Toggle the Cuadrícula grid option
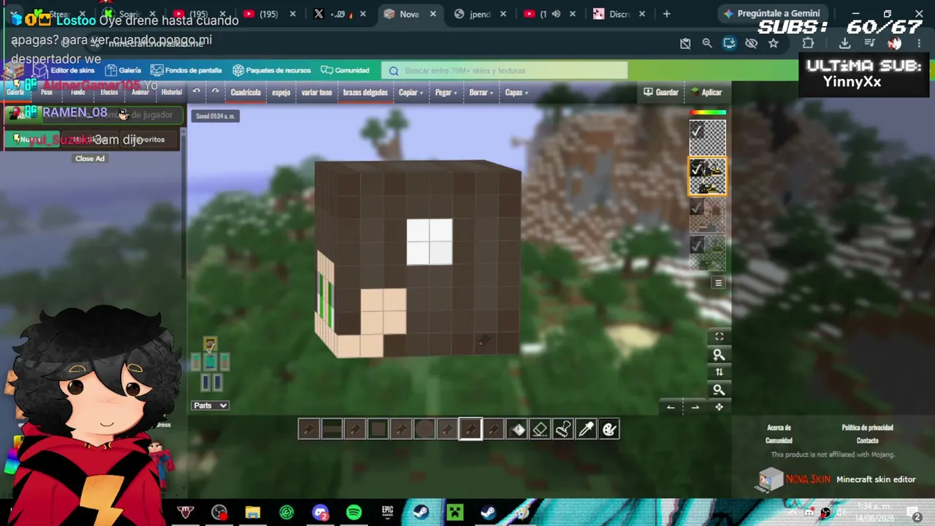 (245, 92)
